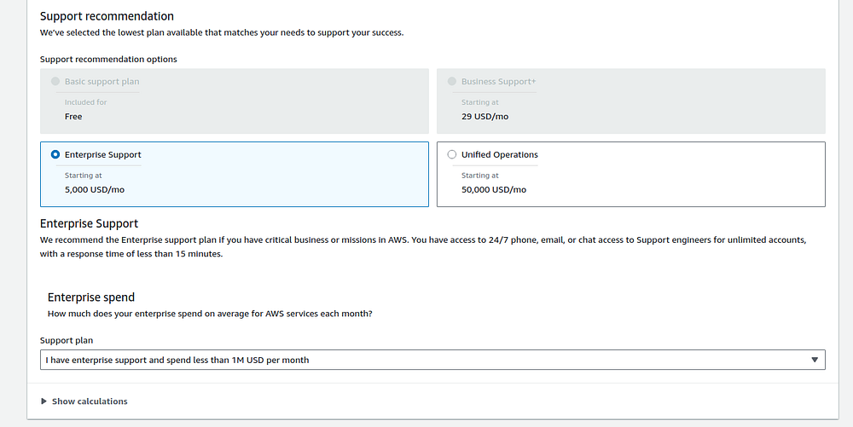Click the Enterprise spend heading
This screenshot has width=853, height=427.
pos(91,297)
